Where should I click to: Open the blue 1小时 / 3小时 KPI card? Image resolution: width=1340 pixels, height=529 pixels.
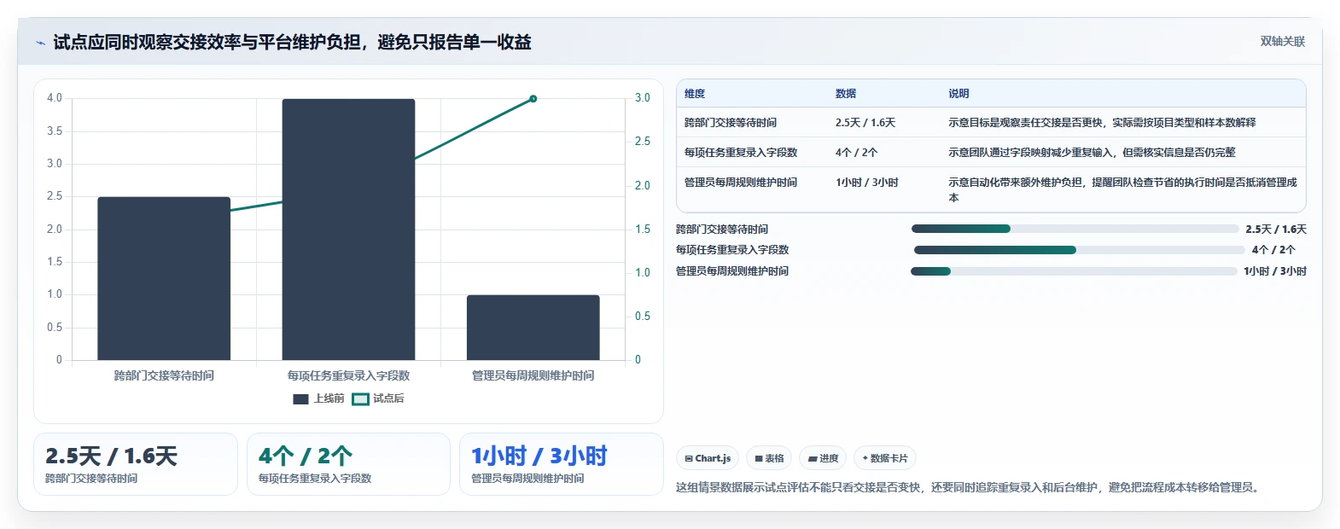[562, 464]
